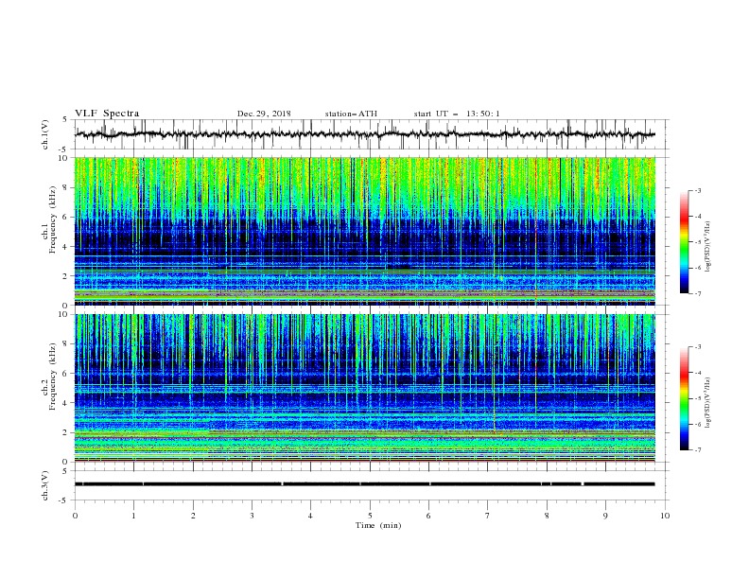Click the "-7" tick on ch.1 color bar
The height and width of the screenshot is (579, 749).
click(697, 293)
